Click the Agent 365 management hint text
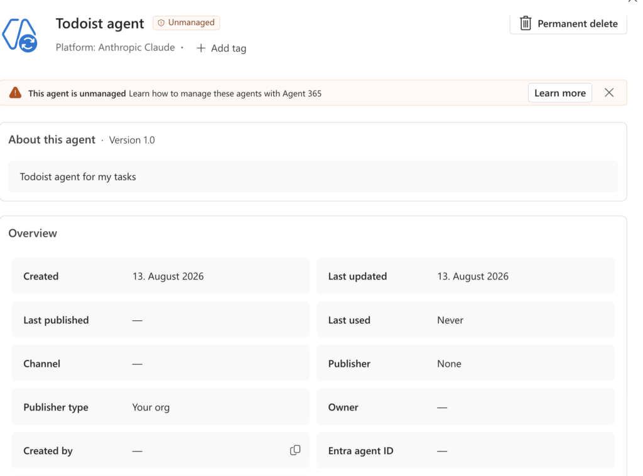The height and width of the screenshot is (476, 643). 225,94
